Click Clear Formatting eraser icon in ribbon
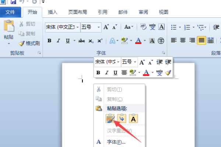Image resolution: width=221 pixels, height=147 pixels. tap(143, 27)
